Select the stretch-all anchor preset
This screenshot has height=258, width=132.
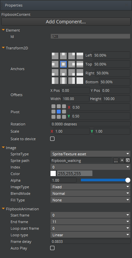[80, 81]
